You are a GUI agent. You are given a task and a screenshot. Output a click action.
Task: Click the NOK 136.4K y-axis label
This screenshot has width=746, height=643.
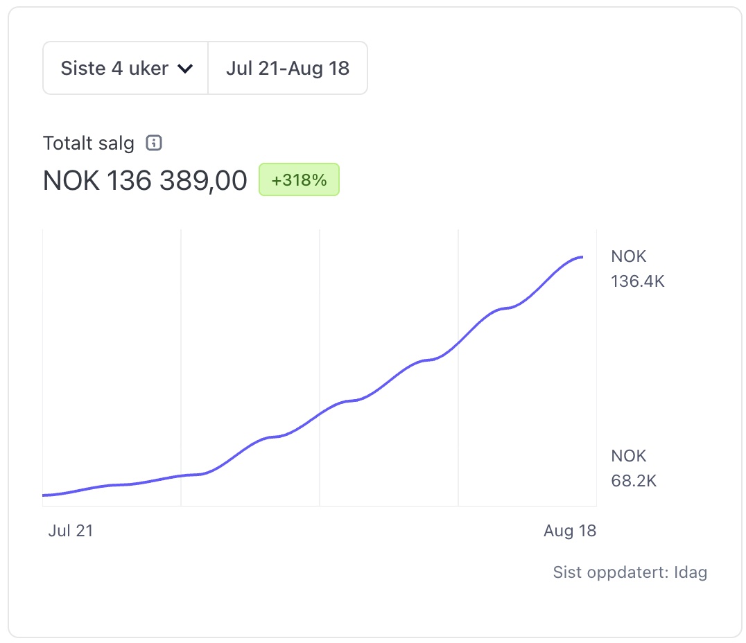click(637, 269)
